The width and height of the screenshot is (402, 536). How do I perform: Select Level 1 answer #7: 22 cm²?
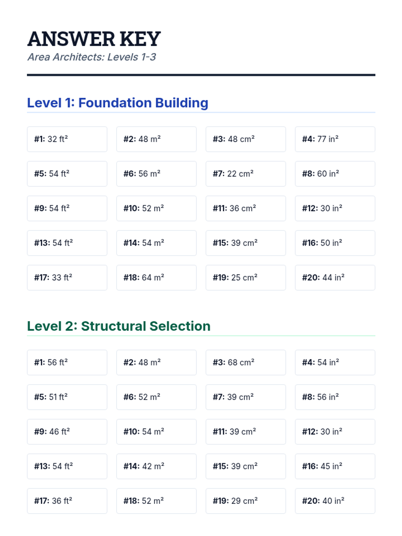tap(246, 174)
